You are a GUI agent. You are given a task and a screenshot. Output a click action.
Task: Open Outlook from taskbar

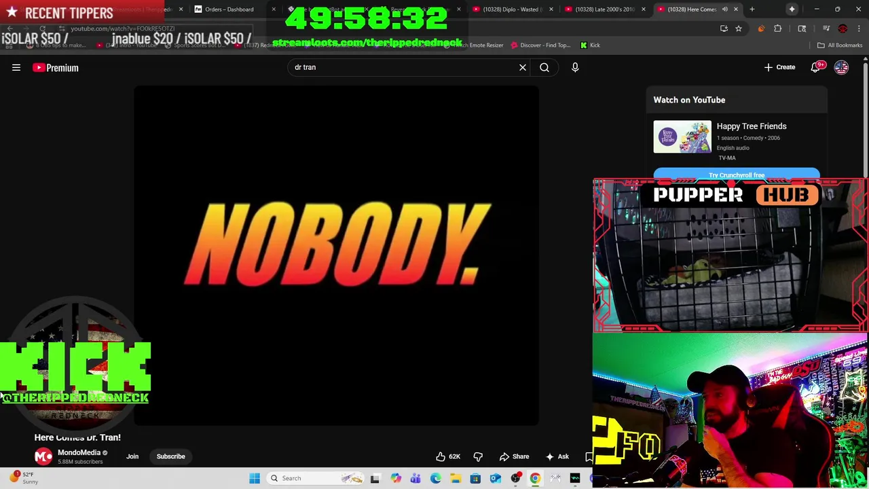pos(496,478)
